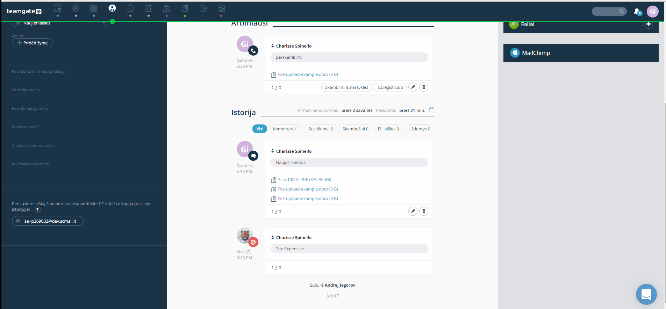666x309 pixels.
Task: Delete the perskambinti activity with the trash icon
Action: pyautogui.click(x=424, y=87)
